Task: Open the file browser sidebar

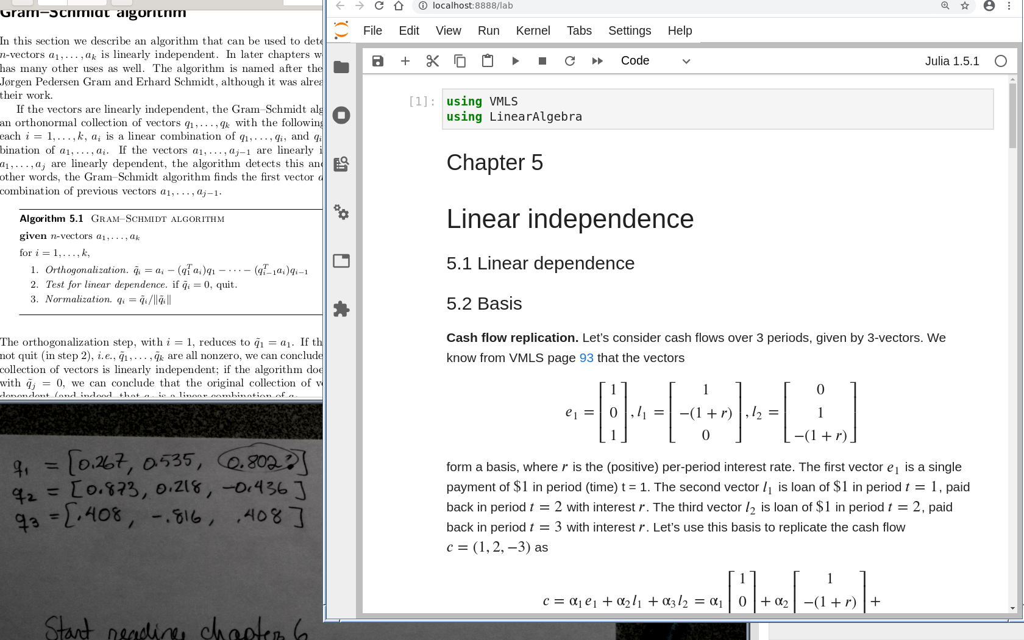Action: pos(341,67)
